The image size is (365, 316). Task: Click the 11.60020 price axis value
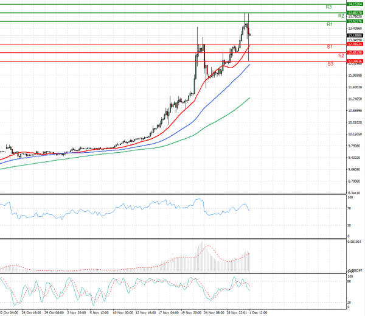355,87
